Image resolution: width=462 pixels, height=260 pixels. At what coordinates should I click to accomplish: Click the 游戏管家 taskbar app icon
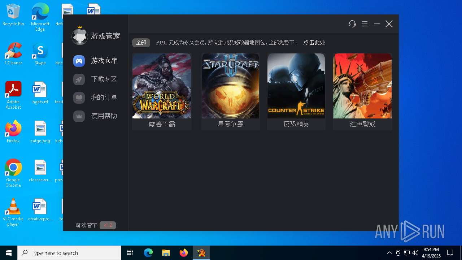pyautogui.click(x=201, y=253)
